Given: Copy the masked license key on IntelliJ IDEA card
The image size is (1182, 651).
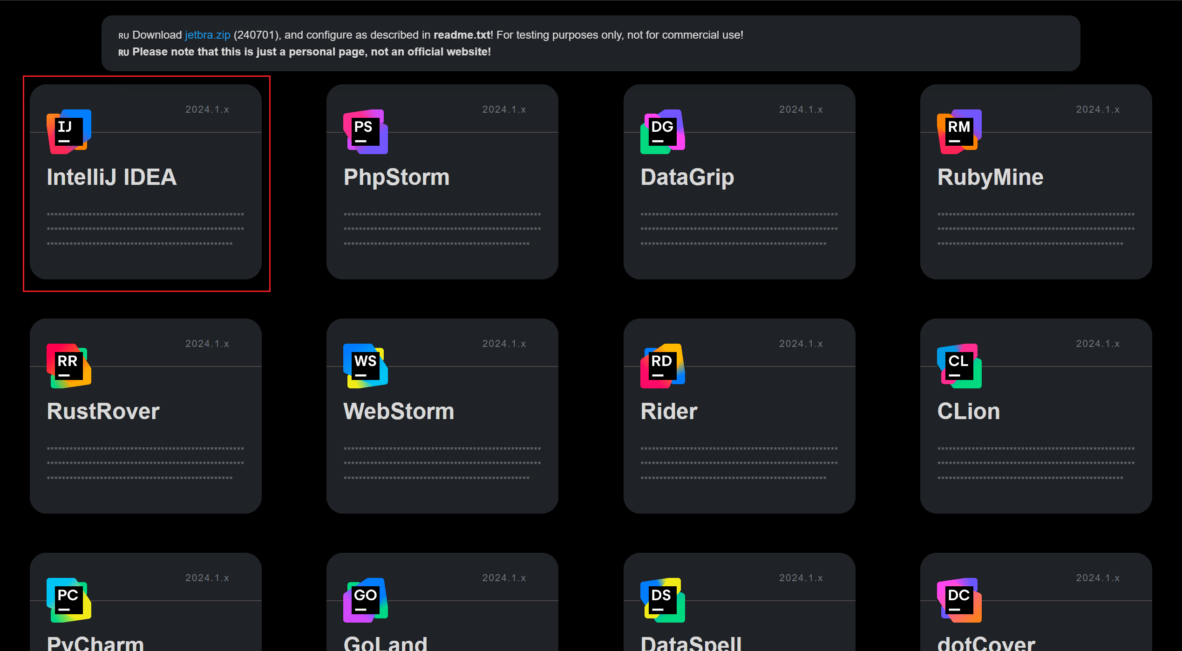Looking at the screenshot, I should click(145, 229).
